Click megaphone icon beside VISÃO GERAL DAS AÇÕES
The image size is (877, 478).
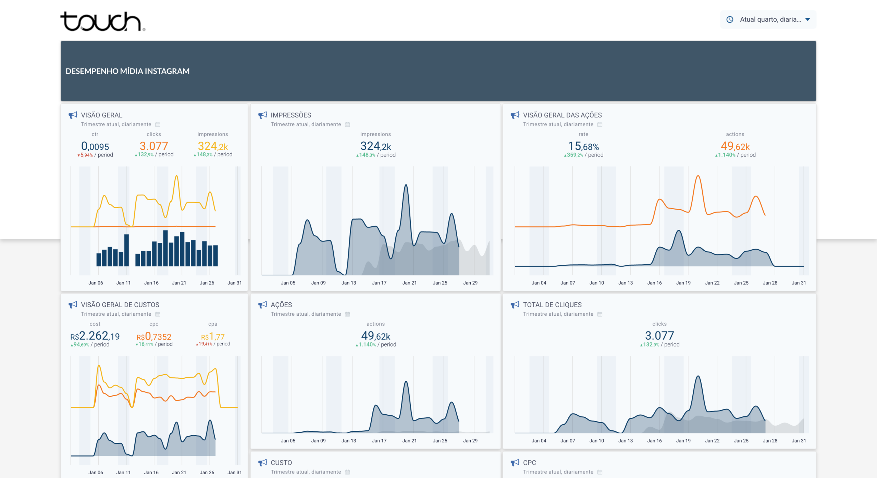click(x=515, y=115)
